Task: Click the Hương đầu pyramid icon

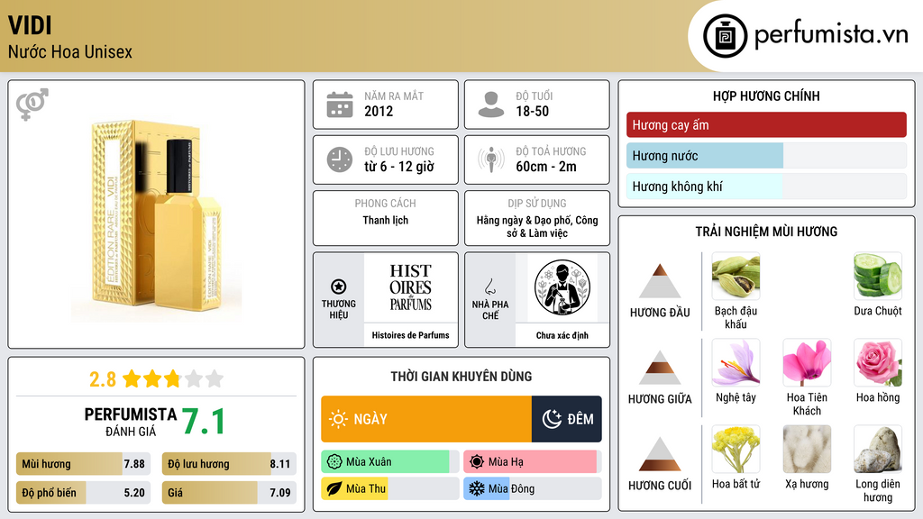Action: pos(660,281)
